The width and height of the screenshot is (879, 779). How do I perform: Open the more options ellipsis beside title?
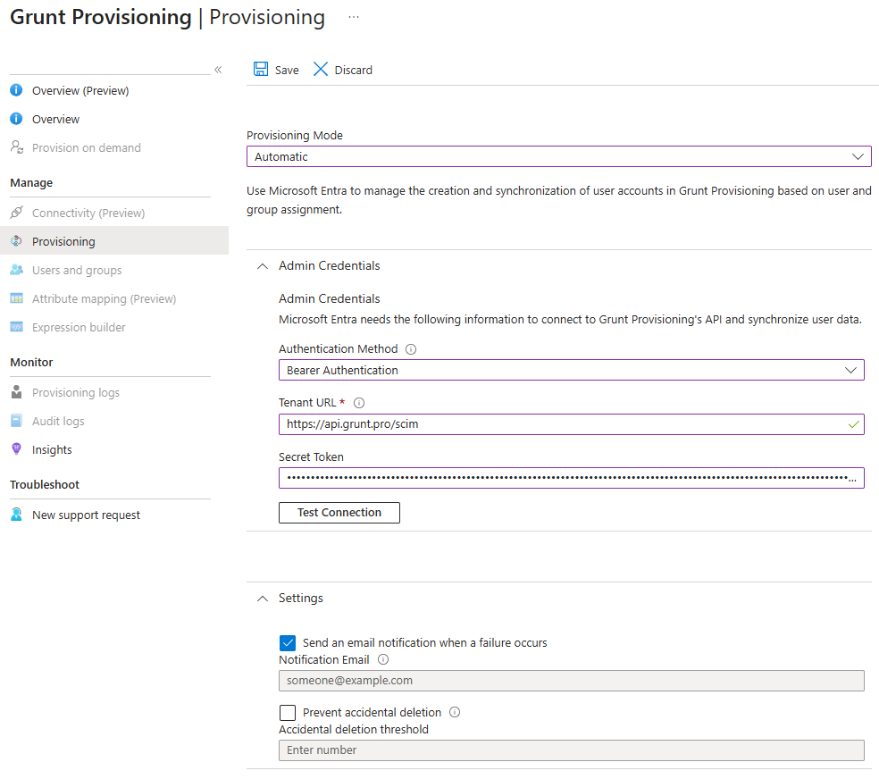tap(353, 17)
